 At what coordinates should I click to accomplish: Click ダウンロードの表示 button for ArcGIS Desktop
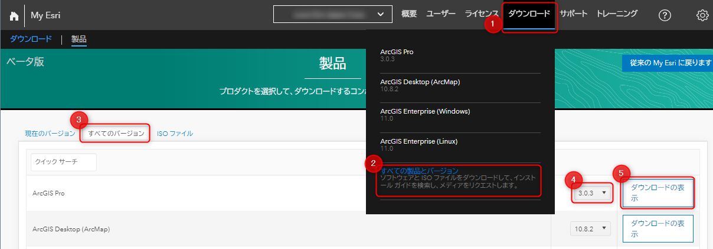[x=658, y=228]
